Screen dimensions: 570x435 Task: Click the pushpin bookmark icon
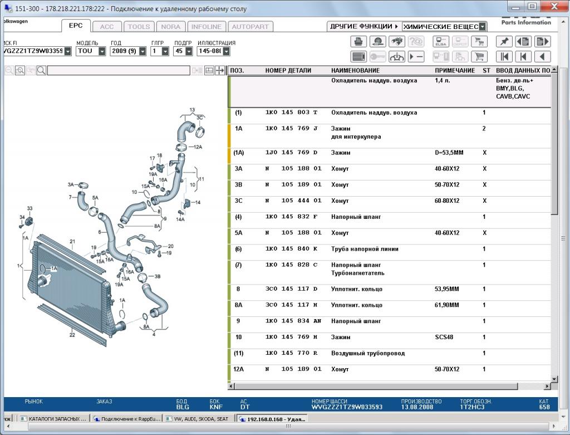coord(504,41)
